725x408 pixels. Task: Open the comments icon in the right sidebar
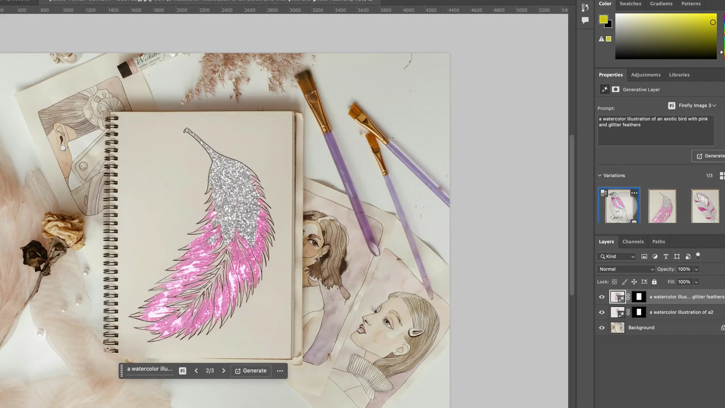585,20
